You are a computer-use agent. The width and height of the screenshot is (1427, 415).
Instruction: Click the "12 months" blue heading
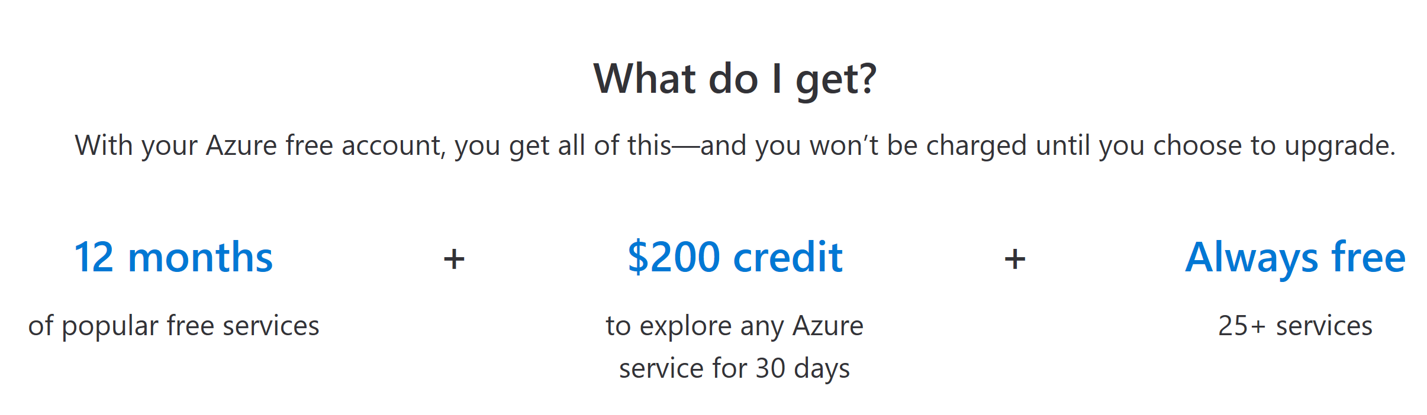click(x=173, y=258)
